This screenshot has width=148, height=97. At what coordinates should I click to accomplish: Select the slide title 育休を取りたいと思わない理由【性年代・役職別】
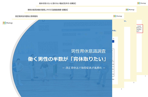click(x=58, y=3)
